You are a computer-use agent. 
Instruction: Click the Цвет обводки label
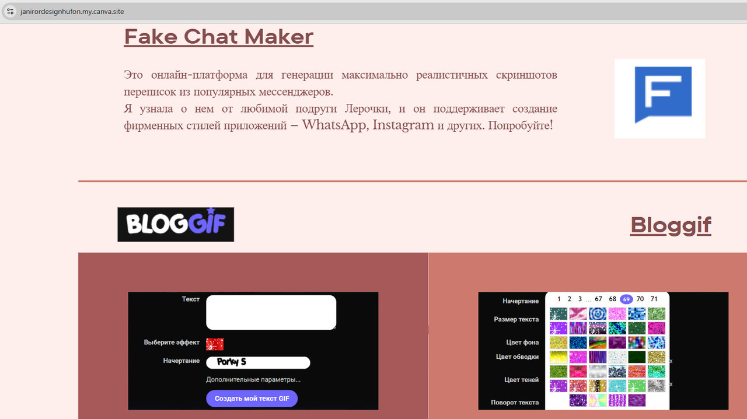coord(518,357)
